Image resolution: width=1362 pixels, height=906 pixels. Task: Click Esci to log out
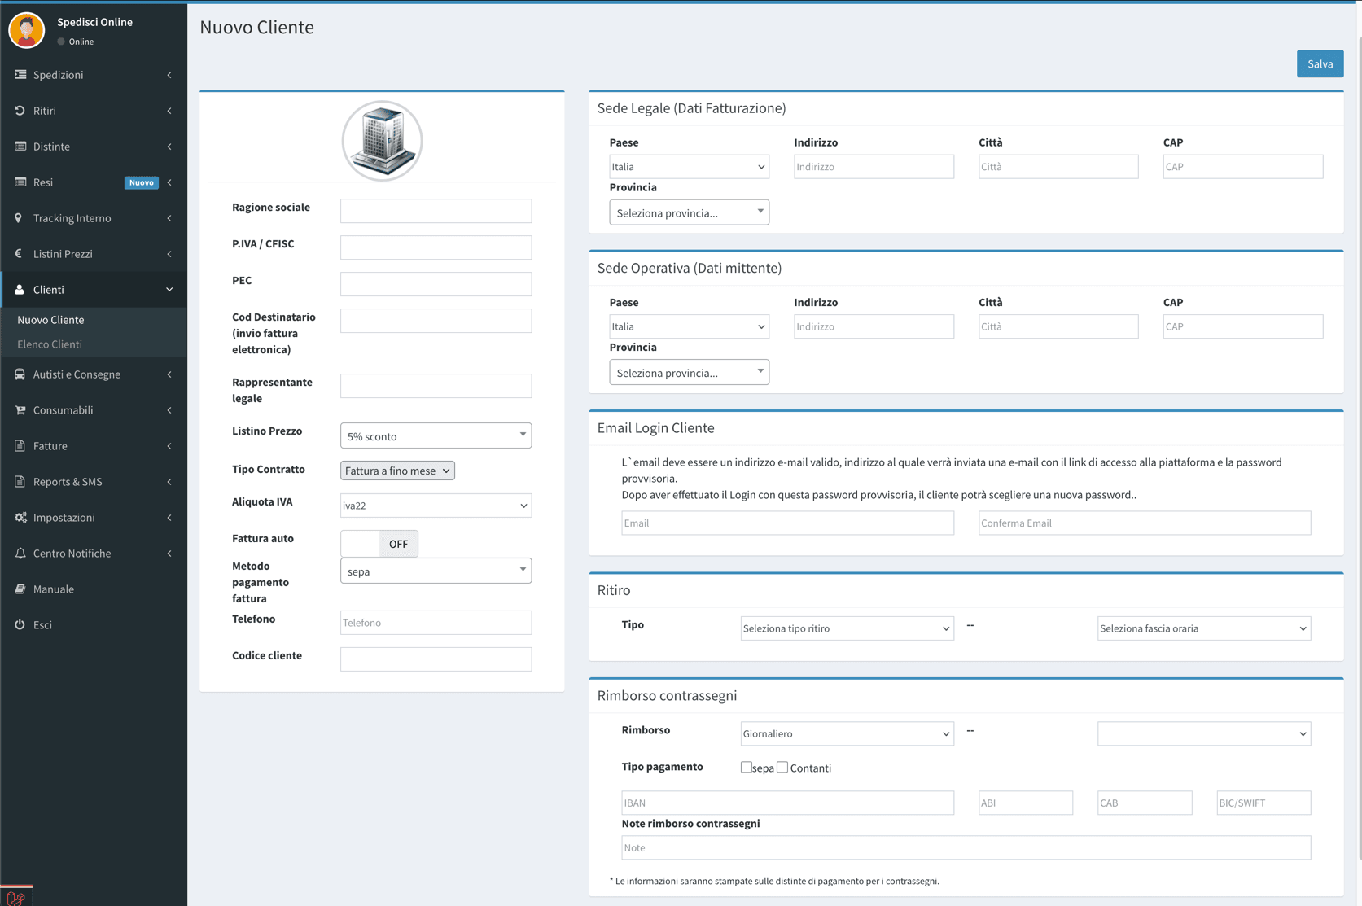click(39, 625)
